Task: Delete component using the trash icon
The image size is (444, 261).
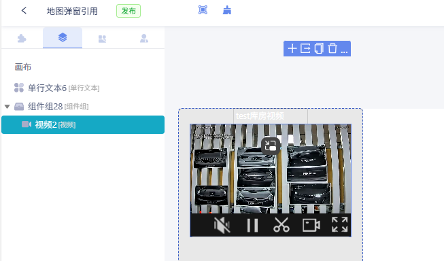Action: [332, 48]
